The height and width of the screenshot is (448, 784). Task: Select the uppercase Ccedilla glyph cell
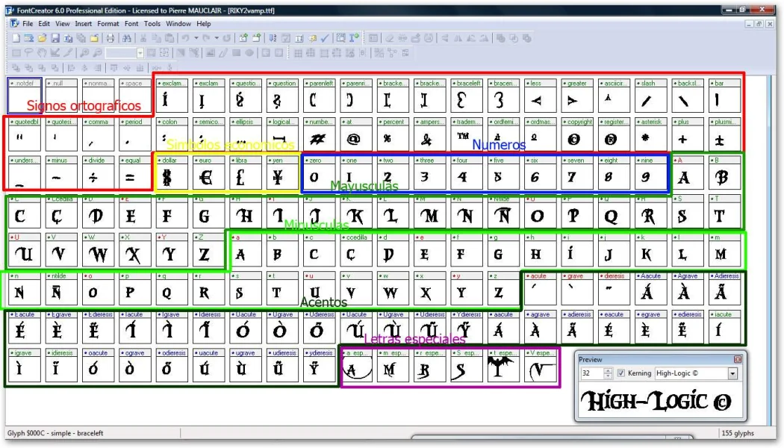(61, 211)
